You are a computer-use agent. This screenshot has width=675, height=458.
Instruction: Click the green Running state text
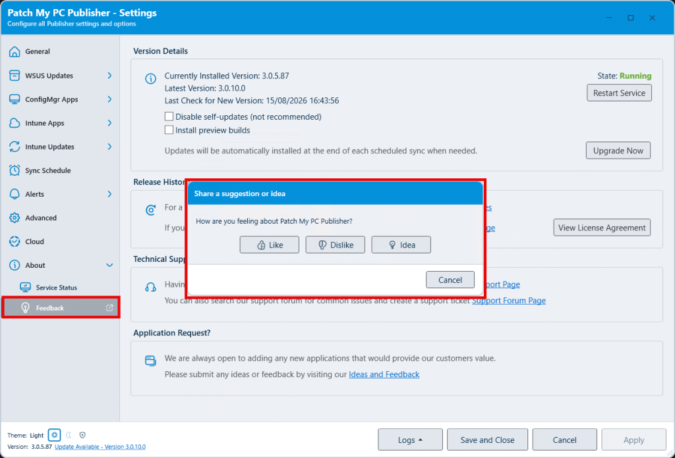pyautogui.click(x=635, y=76)
